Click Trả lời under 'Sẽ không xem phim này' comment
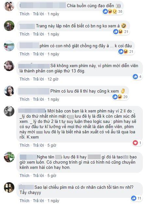 [x=38, y=79]
